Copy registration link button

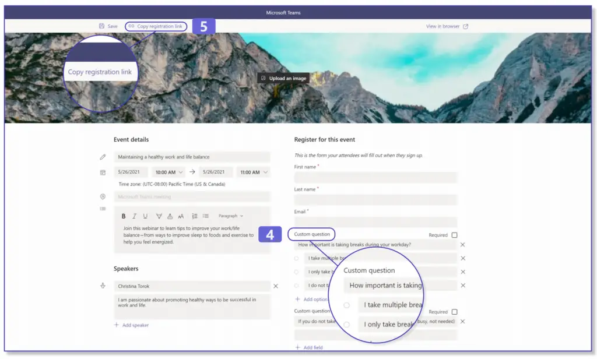tap(156, 26)
